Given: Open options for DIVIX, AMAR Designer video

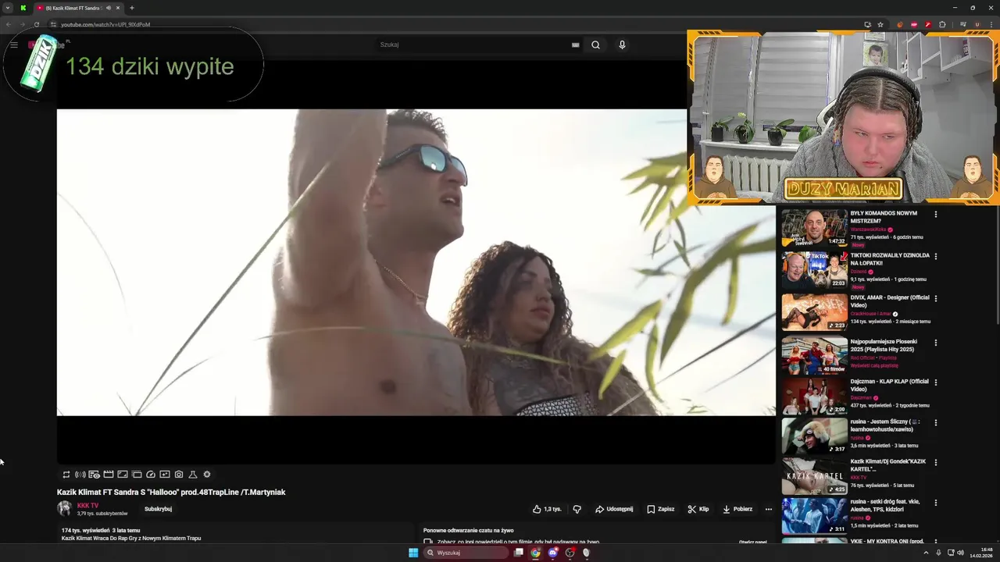Looking at the screenshot, I should pyautogui.click(x=935, y=298).
